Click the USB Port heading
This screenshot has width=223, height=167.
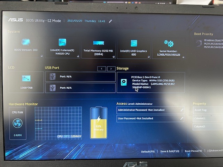point(52,68)
